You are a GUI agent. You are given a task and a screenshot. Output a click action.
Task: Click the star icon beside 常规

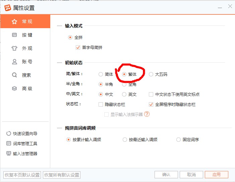point(14,21)
